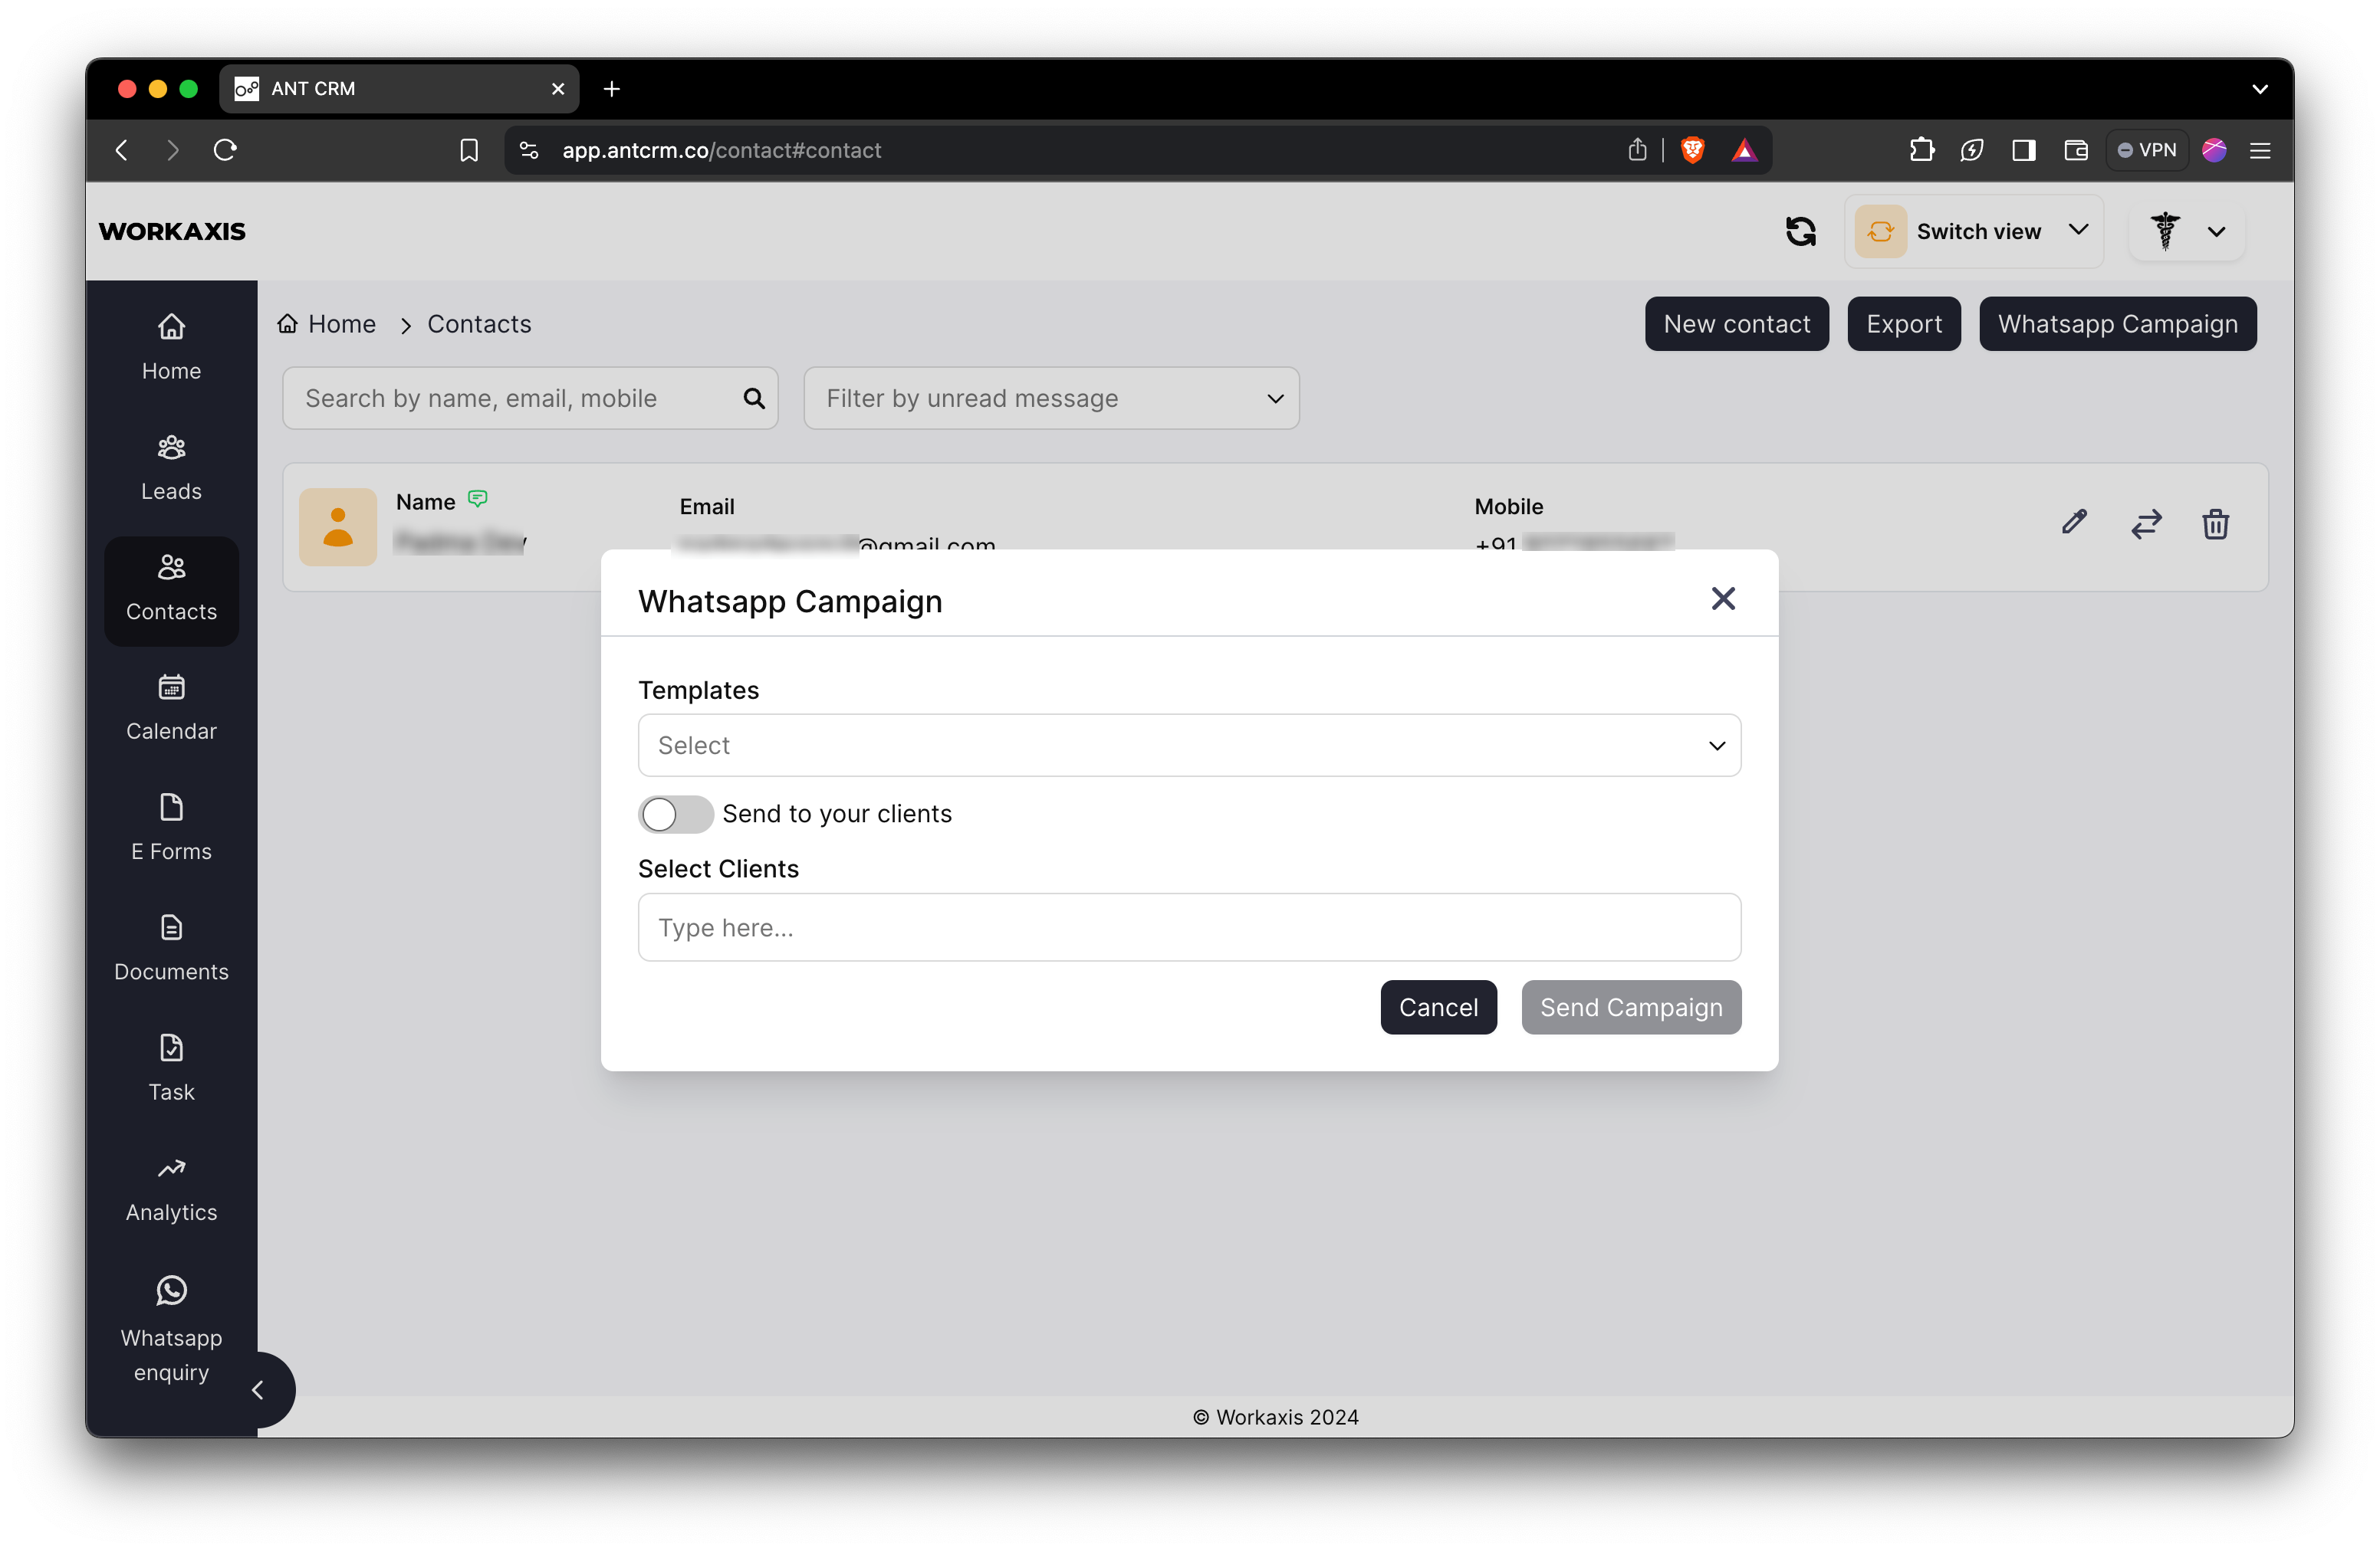Screen dimensions: 2380x1551
Task: Close the Whatsapp Campaign dialog
Action: (1722, 598)
